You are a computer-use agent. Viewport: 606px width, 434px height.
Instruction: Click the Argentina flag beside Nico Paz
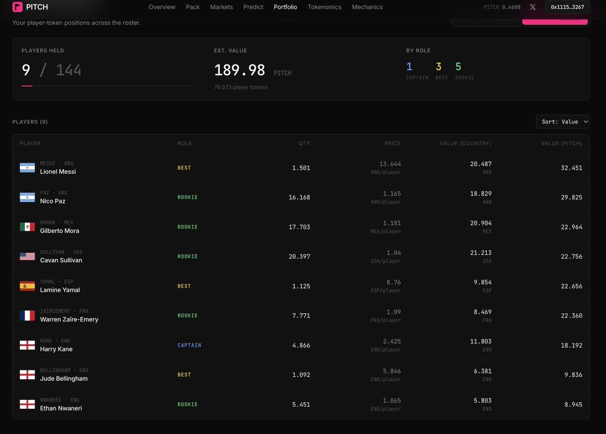[x=27, y=198]
